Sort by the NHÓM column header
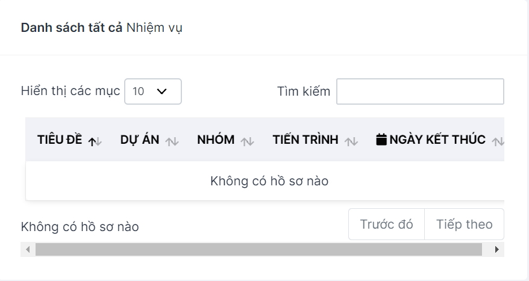The height and width of the screenshot is (281, 529). pos(216,140)
